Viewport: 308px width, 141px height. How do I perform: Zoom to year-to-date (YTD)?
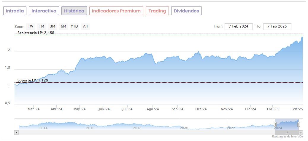click(74, 26)
